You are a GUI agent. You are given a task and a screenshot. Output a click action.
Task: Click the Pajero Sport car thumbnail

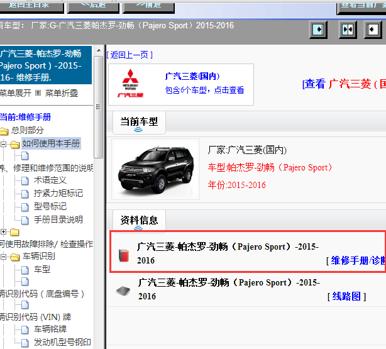coord(155,169)
